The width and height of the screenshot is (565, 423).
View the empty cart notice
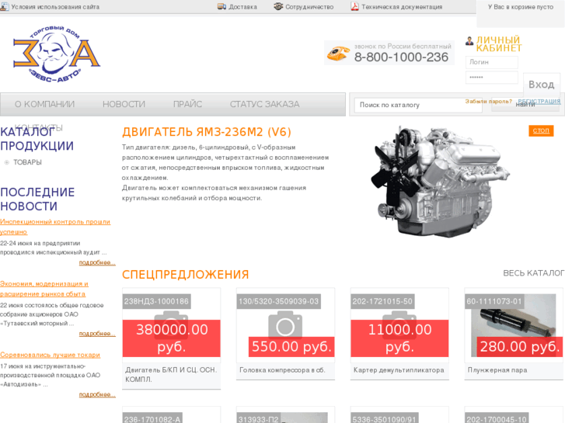tap(521, 7)
